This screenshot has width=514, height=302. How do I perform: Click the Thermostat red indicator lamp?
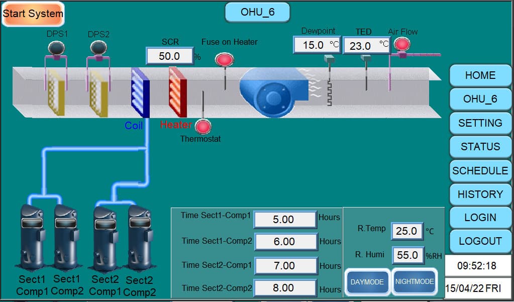point(203,127)
